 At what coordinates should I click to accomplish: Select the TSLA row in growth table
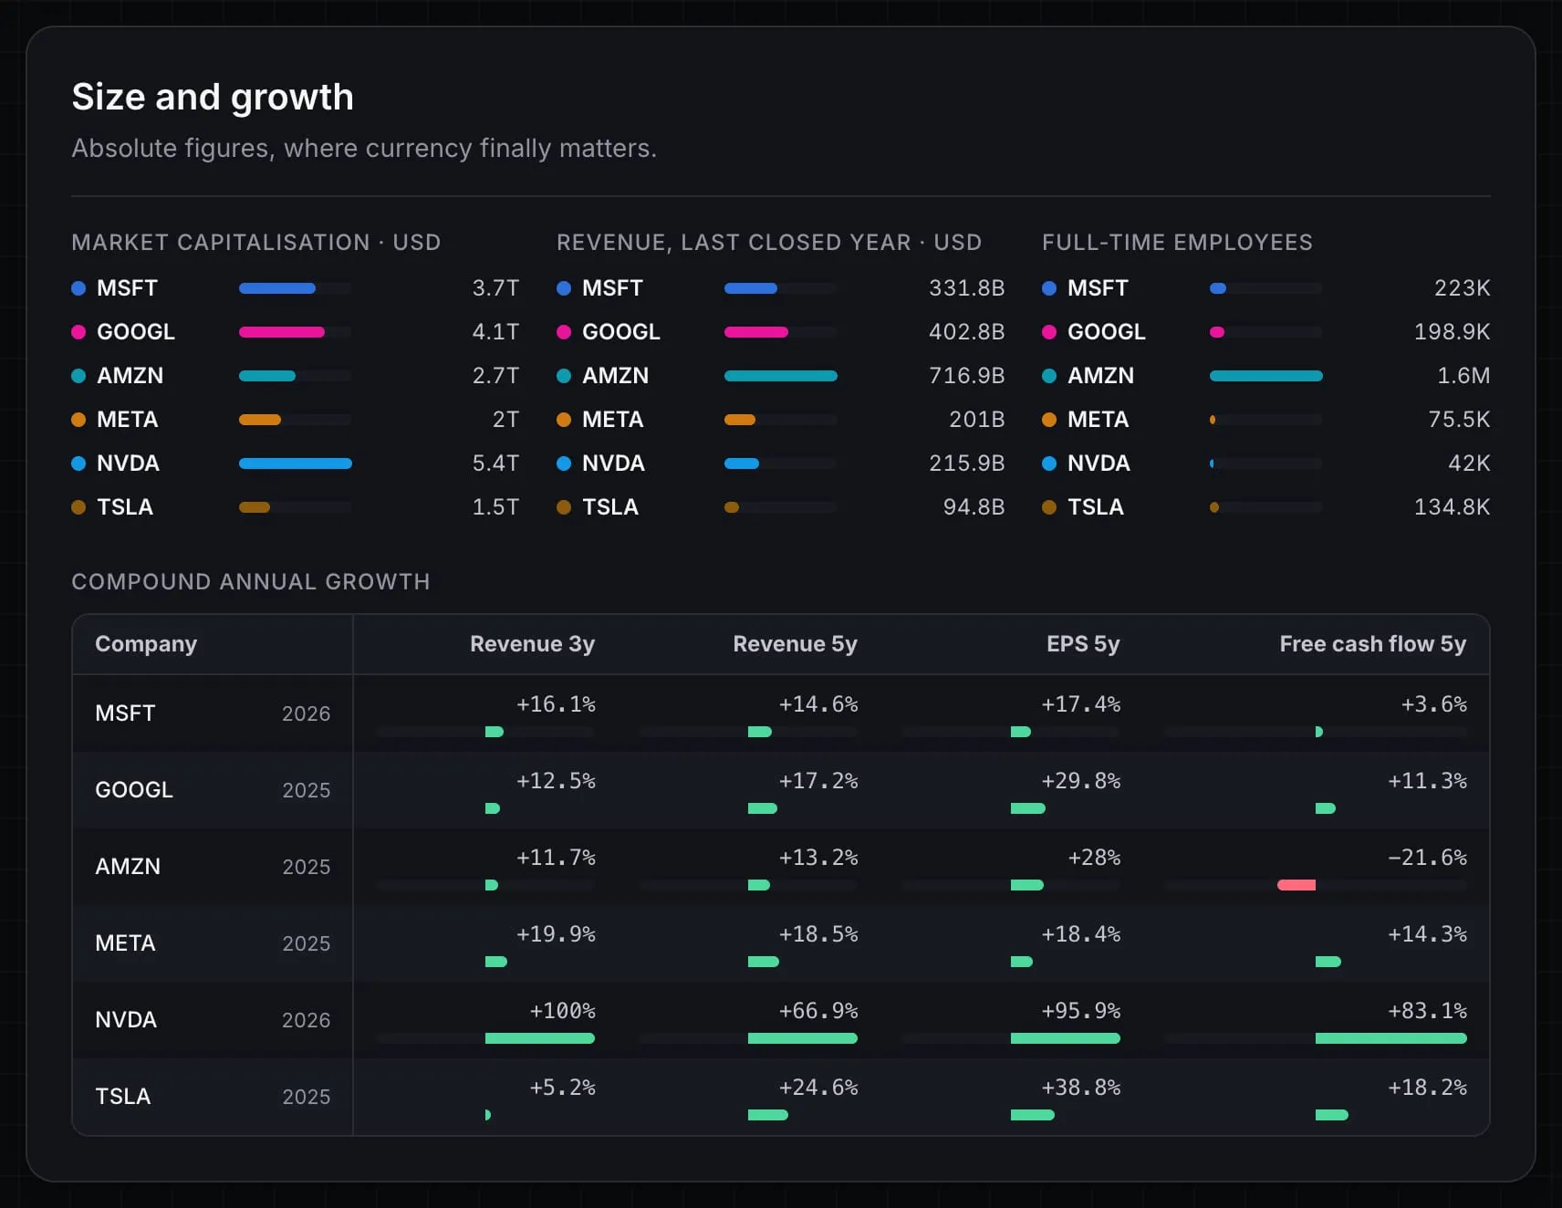(781, 1097)
